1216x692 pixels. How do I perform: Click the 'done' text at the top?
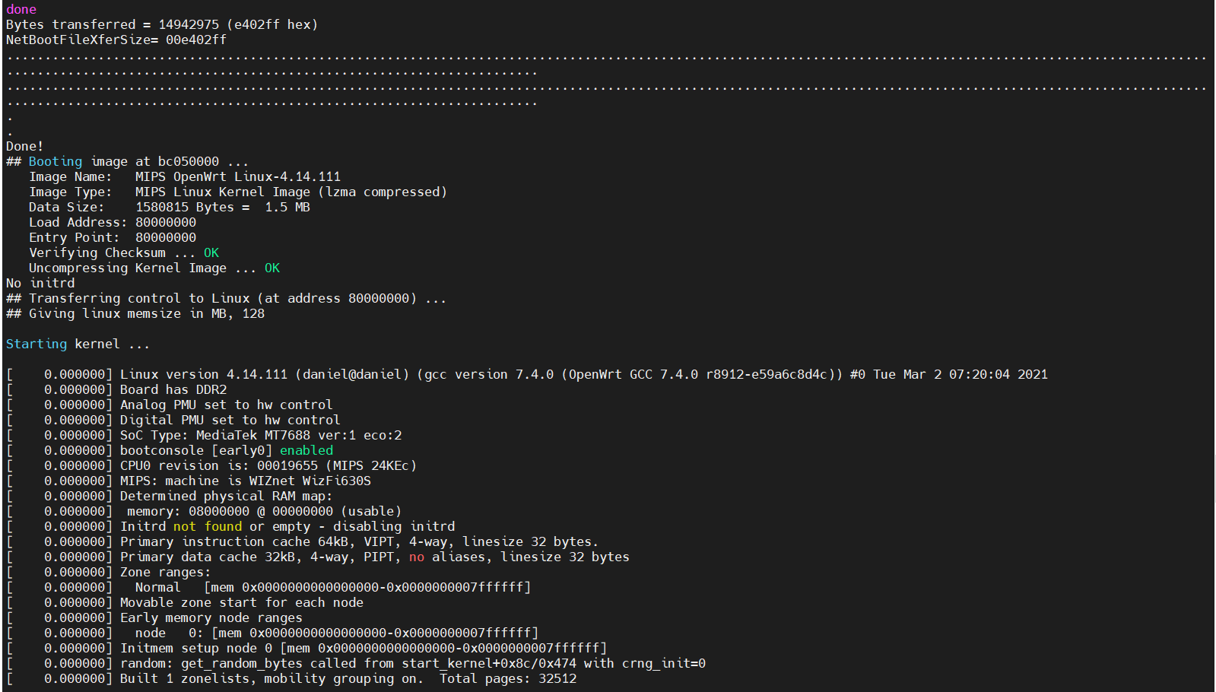click(21, 9)
